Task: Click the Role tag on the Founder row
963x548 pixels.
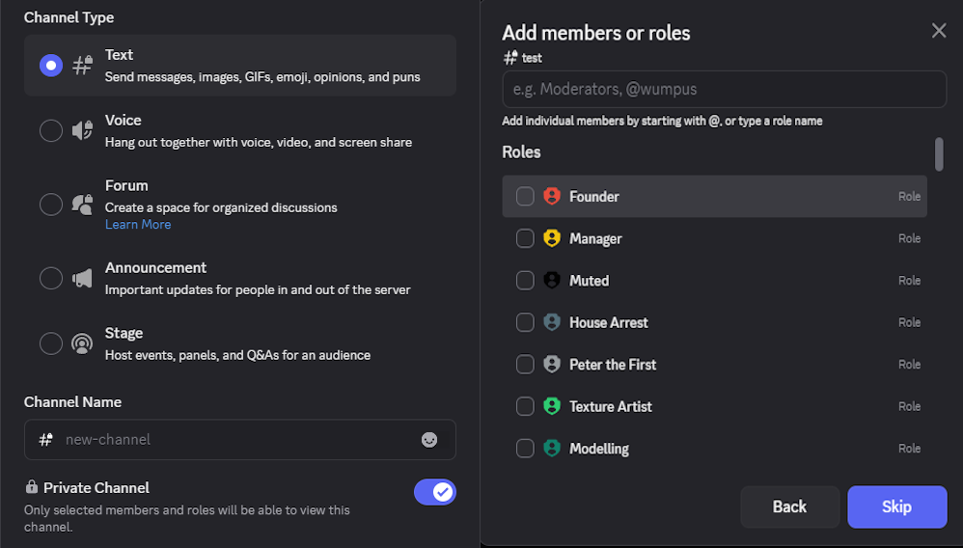Action: (910, 197)
